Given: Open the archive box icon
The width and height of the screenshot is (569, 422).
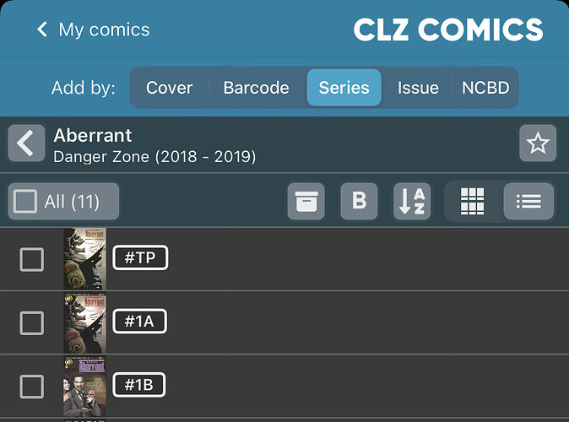Looking at the screenshot, I should (306, 201).
